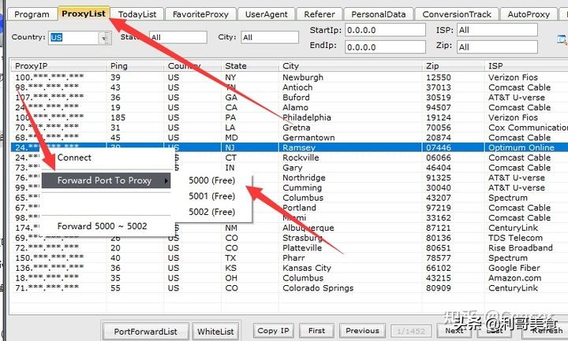Open the Forward Port To Proxy submenu

click(106, 180)
